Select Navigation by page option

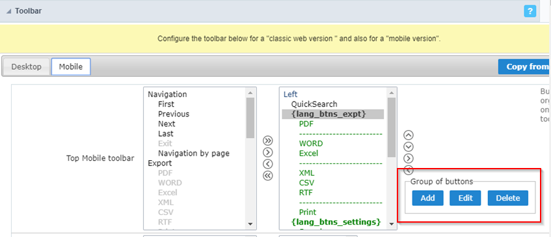coord(194,153)
